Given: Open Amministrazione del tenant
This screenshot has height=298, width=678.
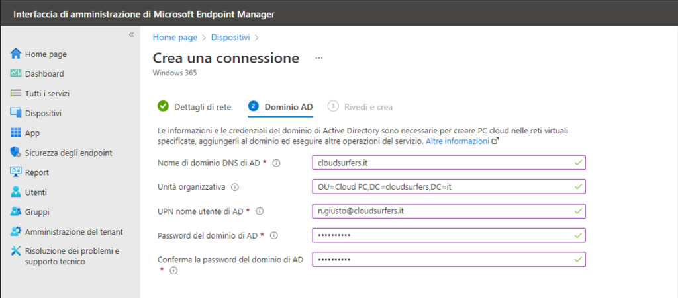Looking at the screenshot, I should (67, 231).
